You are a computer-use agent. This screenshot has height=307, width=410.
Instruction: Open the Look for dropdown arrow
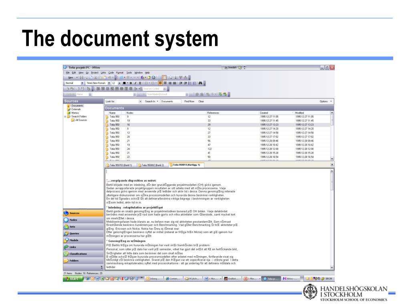point(141,101)
